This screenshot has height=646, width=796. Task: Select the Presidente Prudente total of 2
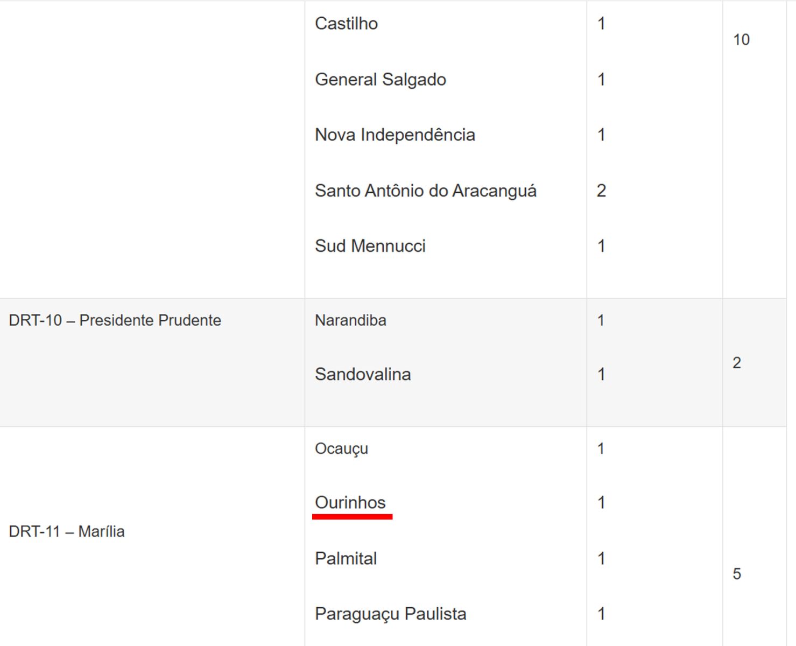pyautogui.click(x=737, y=363)
